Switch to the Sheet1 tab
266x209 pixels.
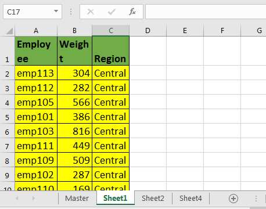point(116,198)
